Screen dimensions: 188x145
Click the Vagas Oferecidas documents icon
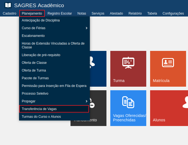click(128, 102)
